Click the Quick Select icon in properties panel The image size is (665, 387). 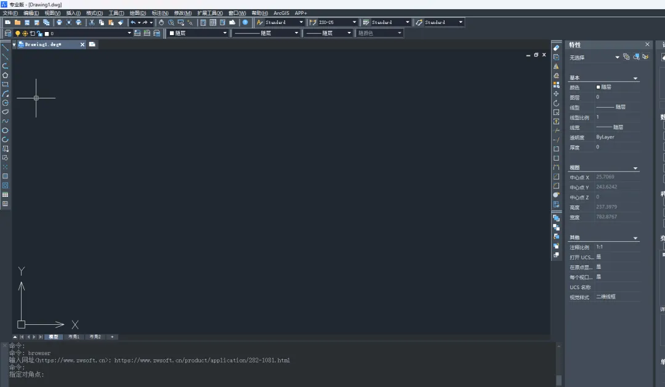coord(645,57)
